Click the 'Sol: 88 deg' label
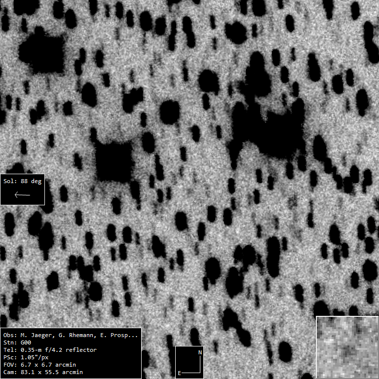Viewport: 379px width, 379px height. pyautogui.click(x=23, y=181)
